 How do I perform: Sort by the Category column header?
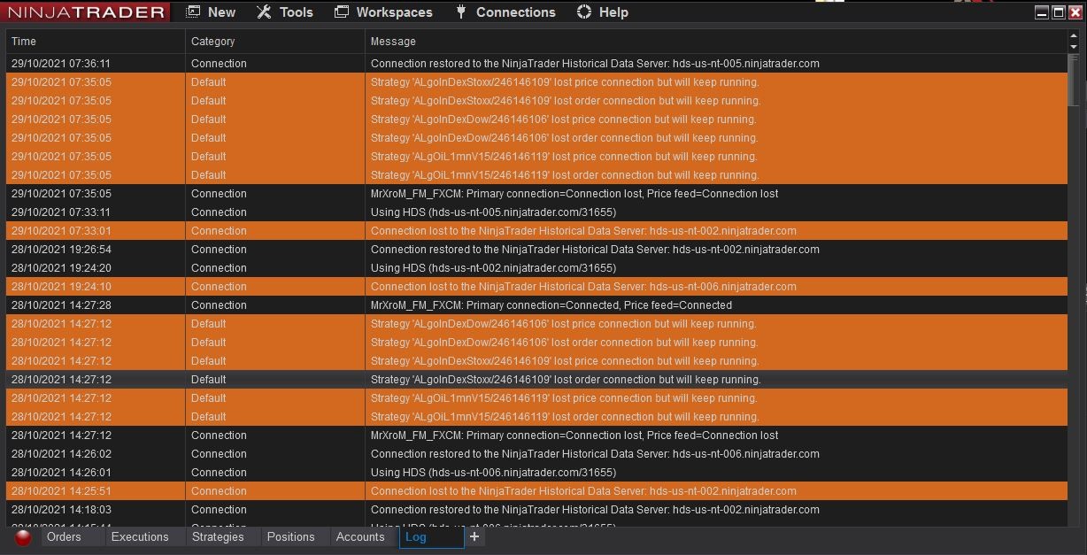click(x=212, y=41)
